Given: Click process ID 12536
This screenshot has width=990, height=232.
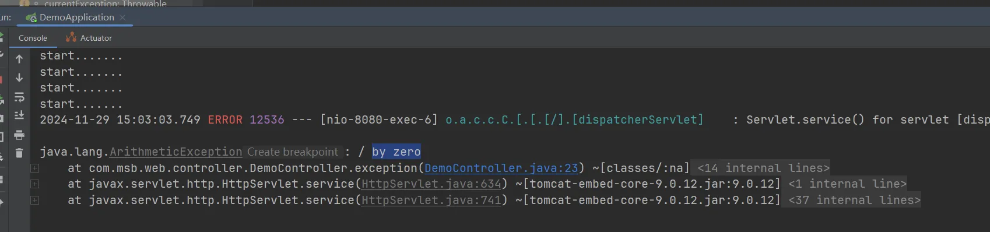Looking at the screenshot, I should (x=267, y=120).
